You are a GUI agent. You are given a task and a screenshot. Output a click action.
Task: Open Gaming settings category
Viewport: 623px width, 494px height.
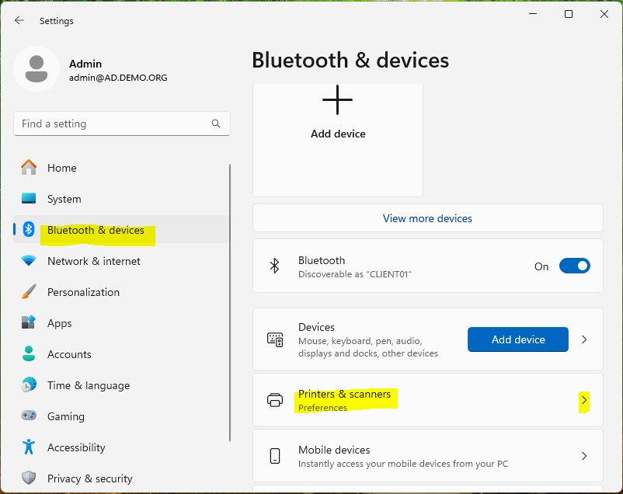pos(121,416)
